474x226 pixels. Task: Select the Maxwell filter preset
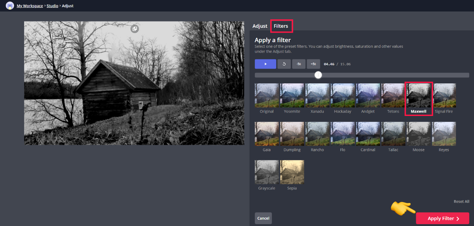click(418, 95)
